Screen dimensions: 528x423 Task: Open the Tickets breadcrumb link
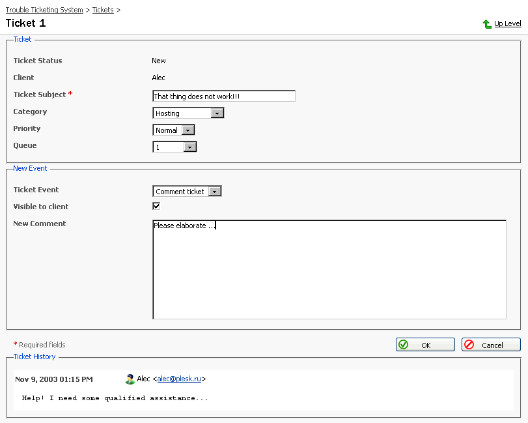[103, 10]
